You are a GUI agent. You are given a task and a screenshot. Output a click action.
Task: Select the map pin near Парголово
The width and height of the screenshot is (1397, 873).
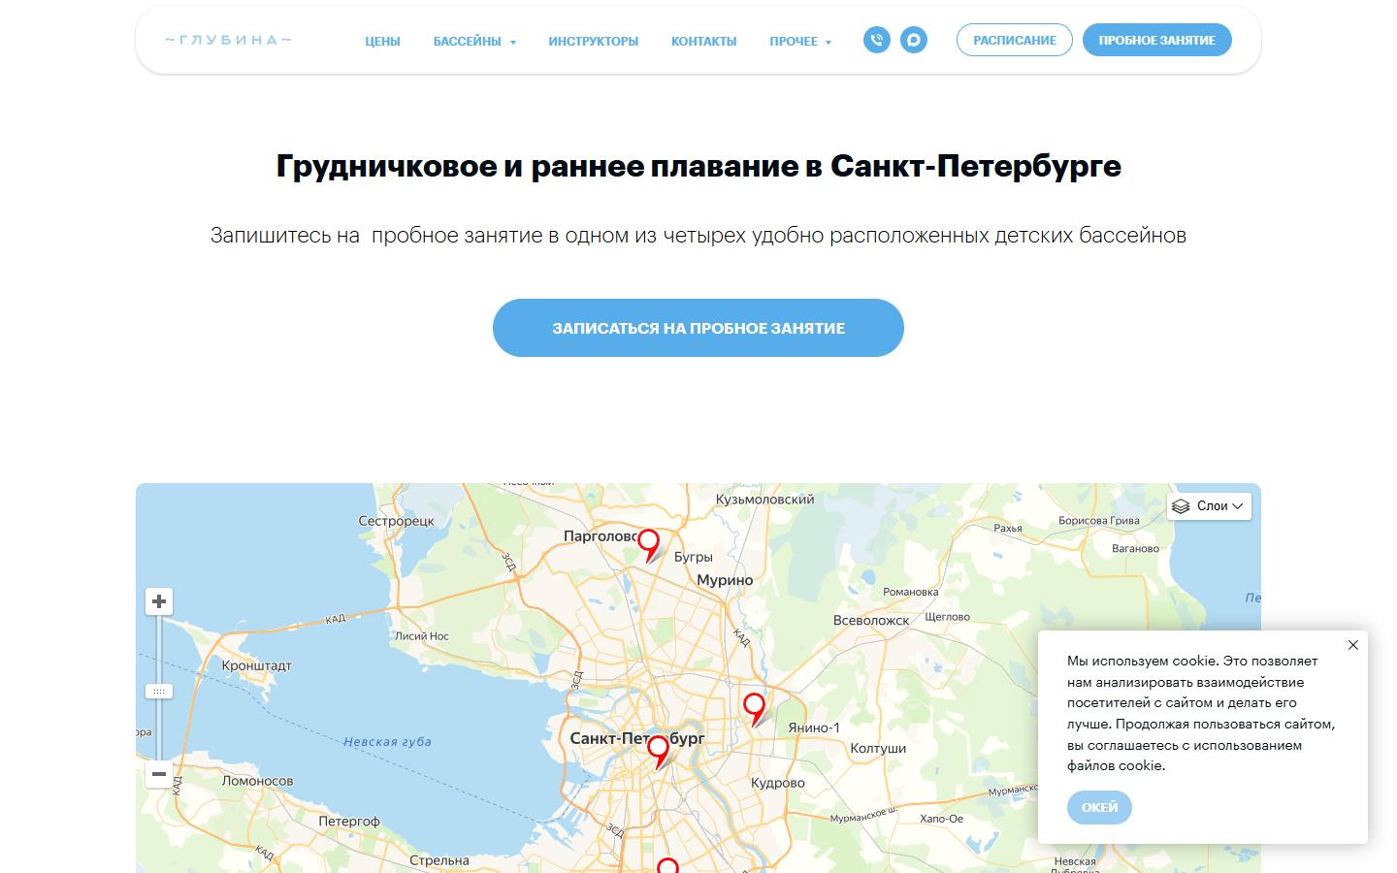pyautogui.click(x=648, y=545)
